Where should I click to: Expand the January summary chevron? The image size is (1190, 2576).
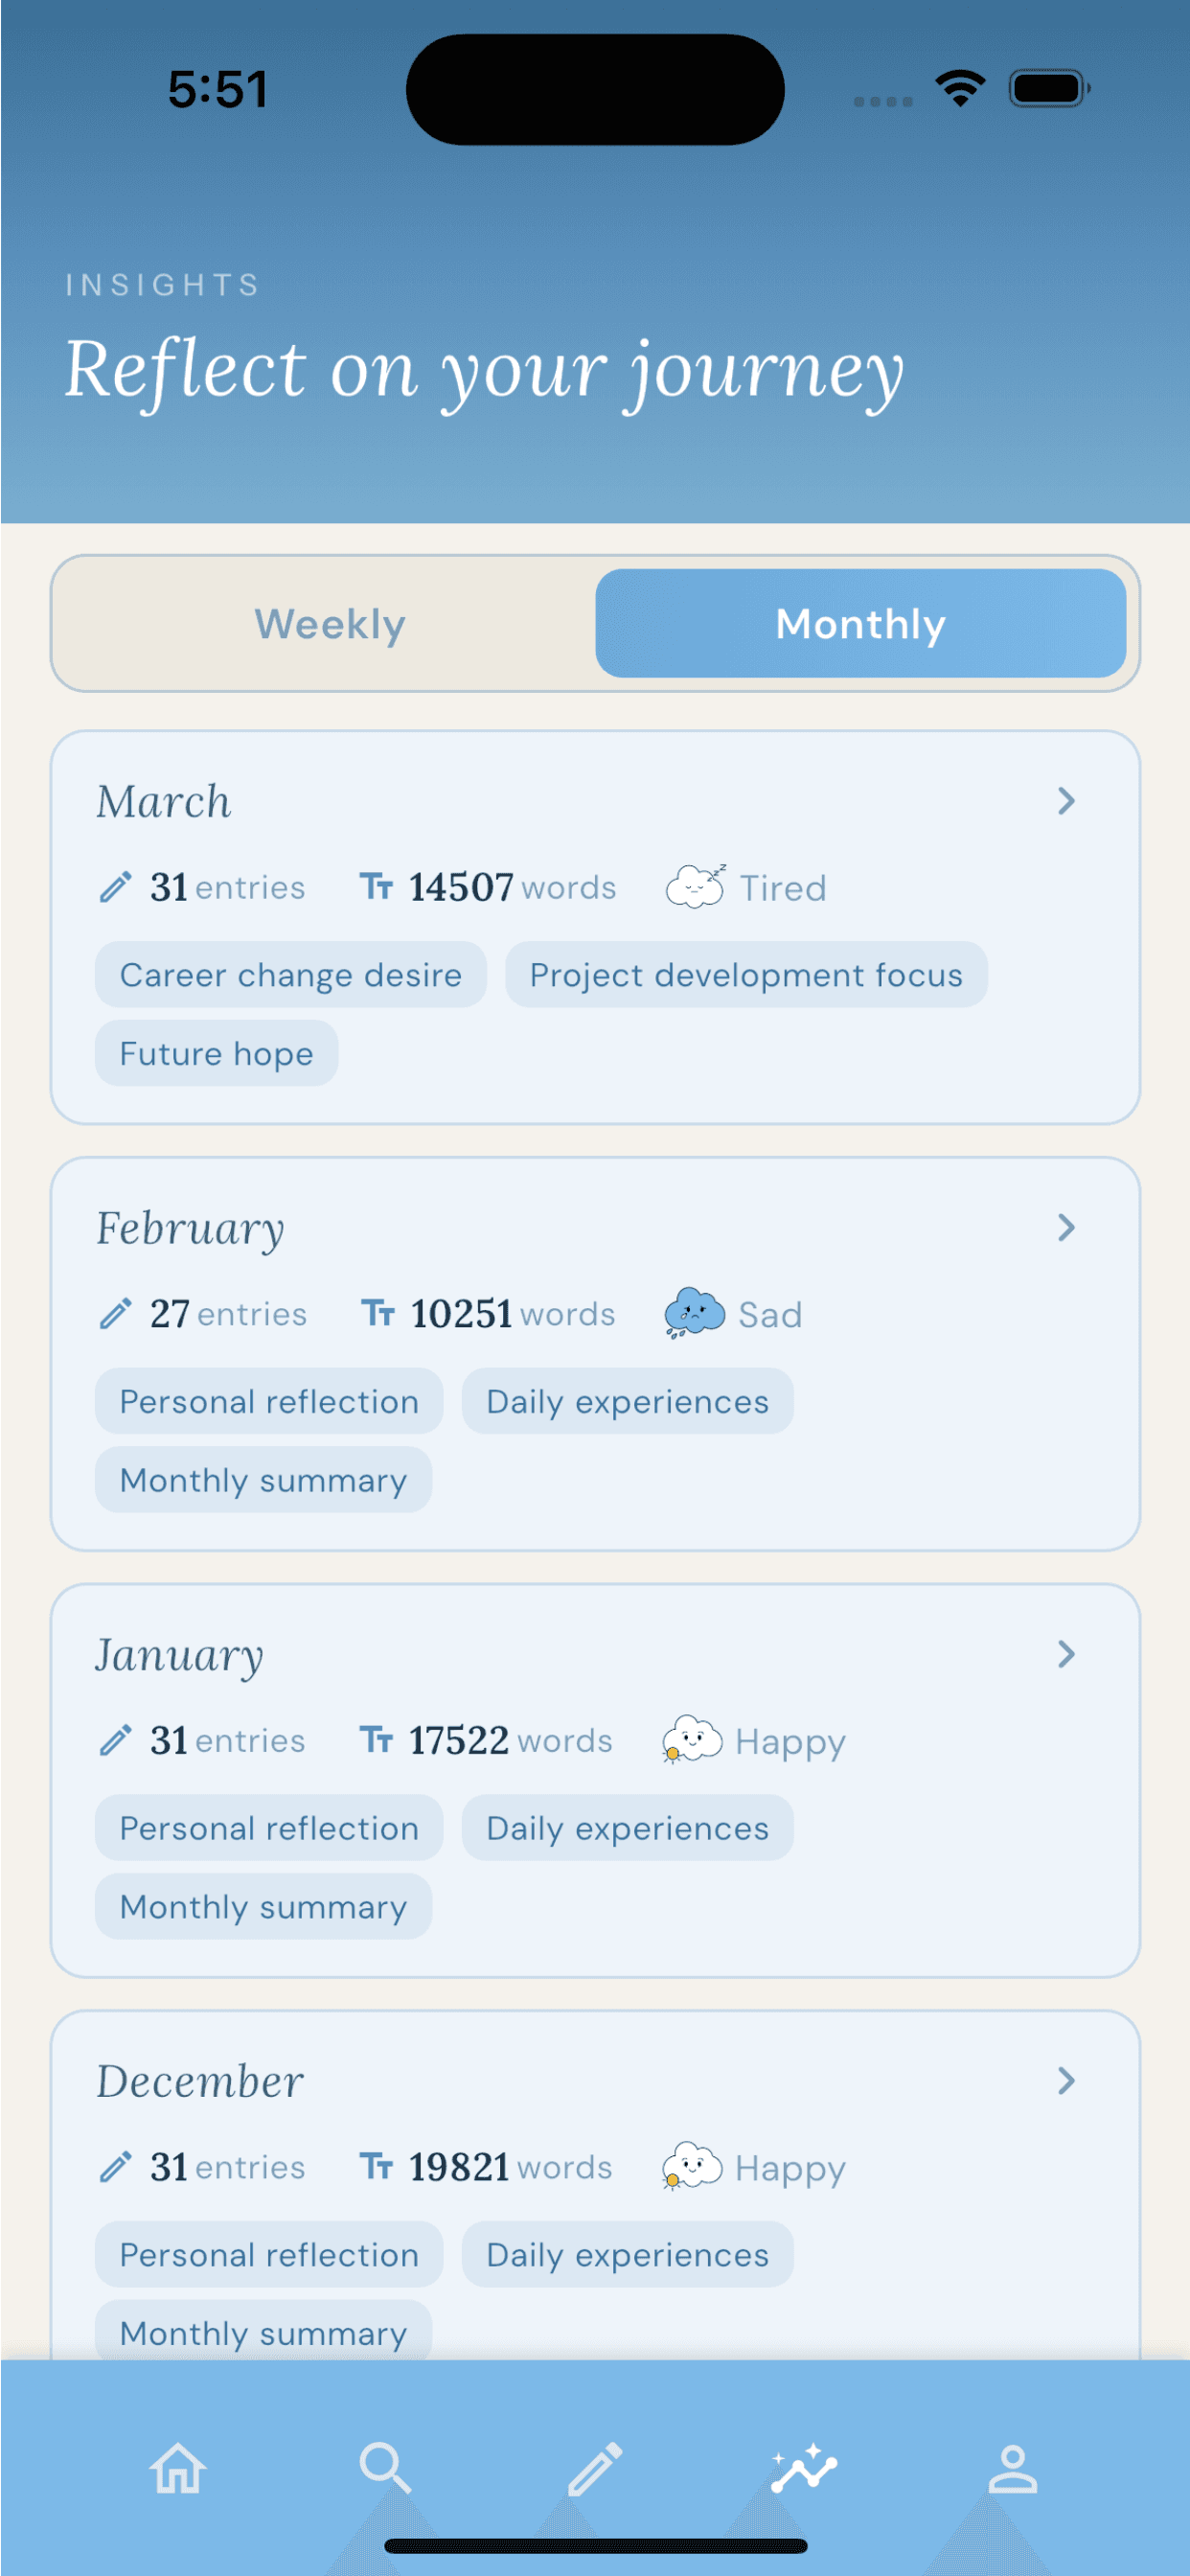(x=1066, y=1655)
